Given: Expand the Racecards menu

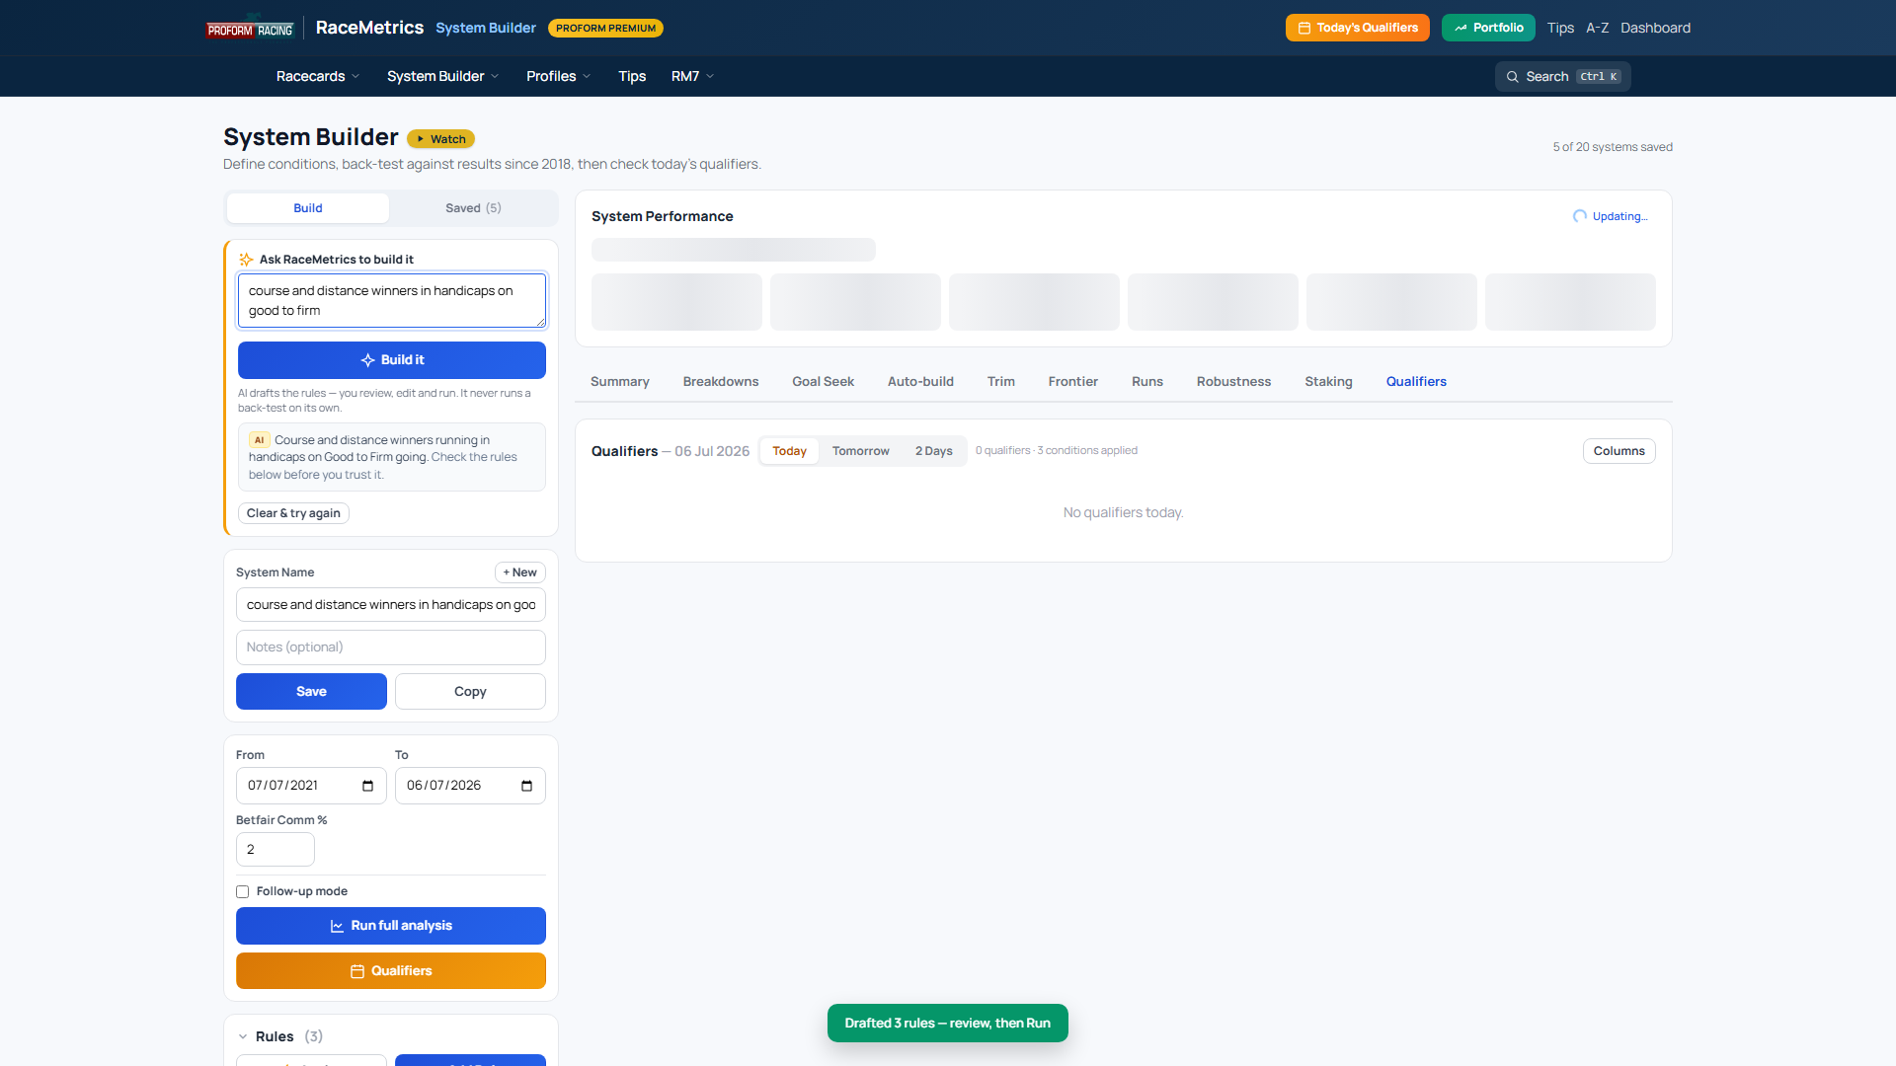Looking at the screenshot, I should point(318,76).
